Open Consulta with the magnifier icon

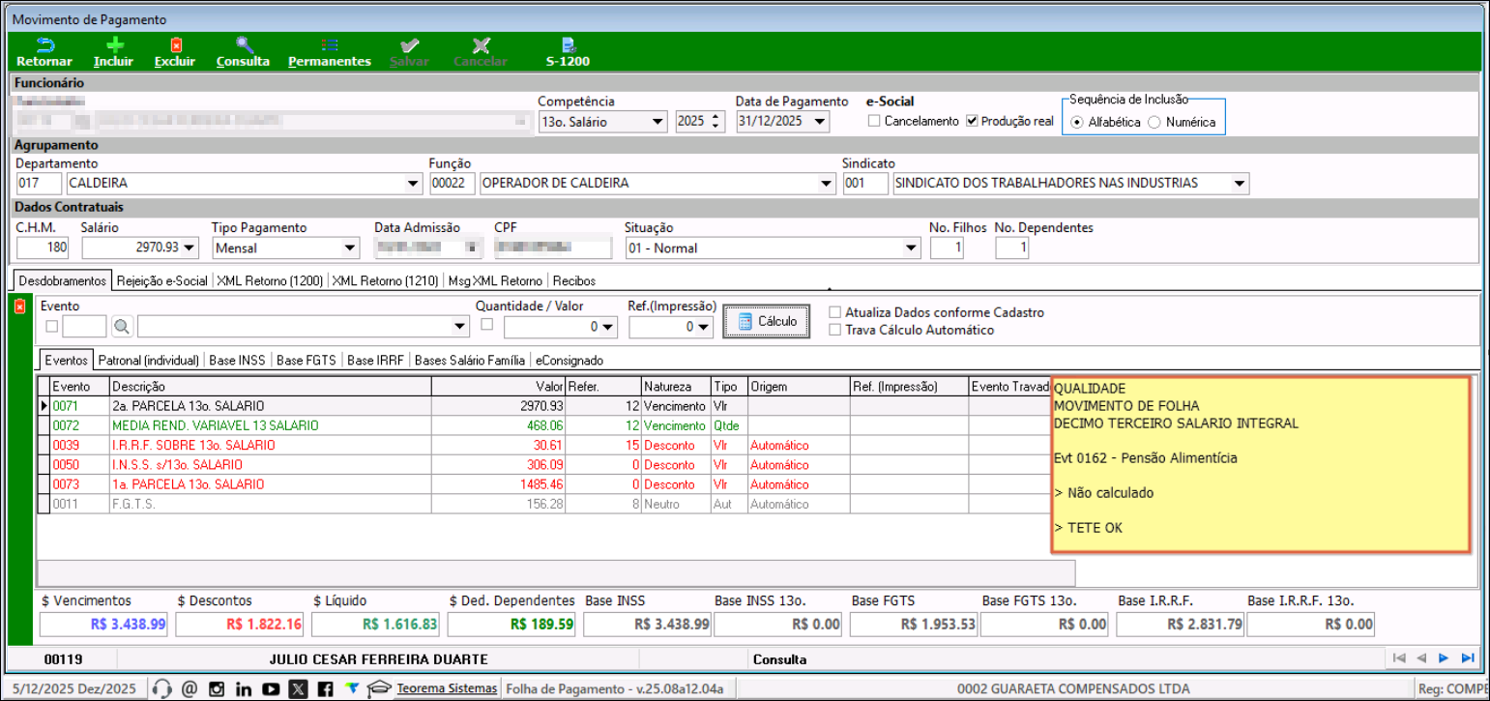tap(244, 45)
